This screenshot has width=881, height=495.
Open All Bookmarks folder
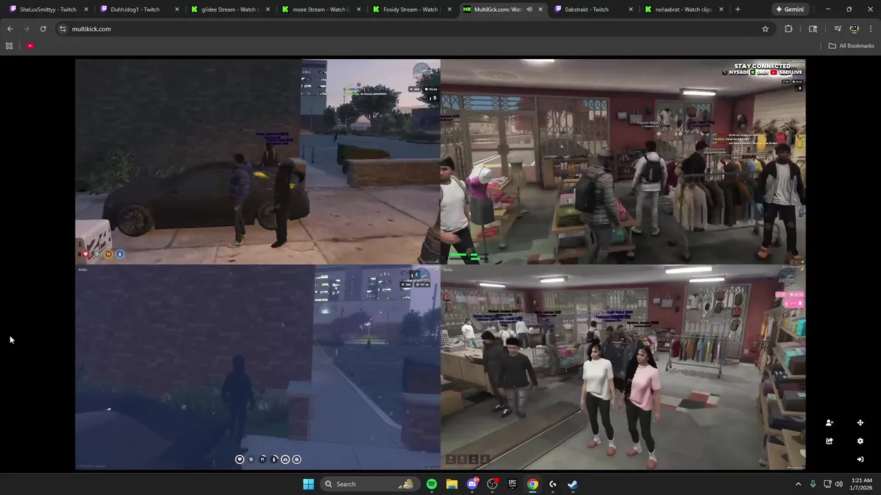click(x=851, y=46)
